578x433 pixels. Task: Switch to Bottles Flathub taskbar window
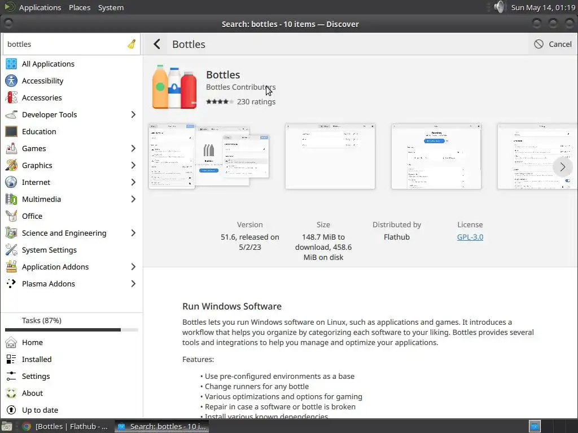65,426
